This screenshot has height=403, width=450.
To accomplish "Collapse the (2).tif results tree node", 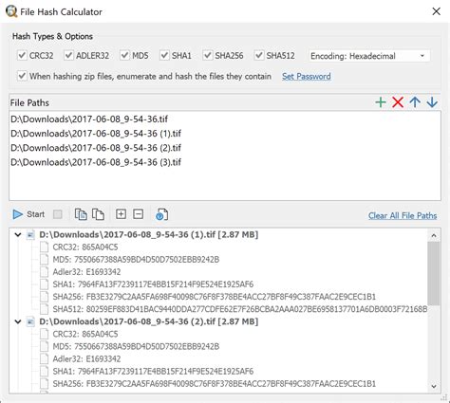I will pos(18,321).
